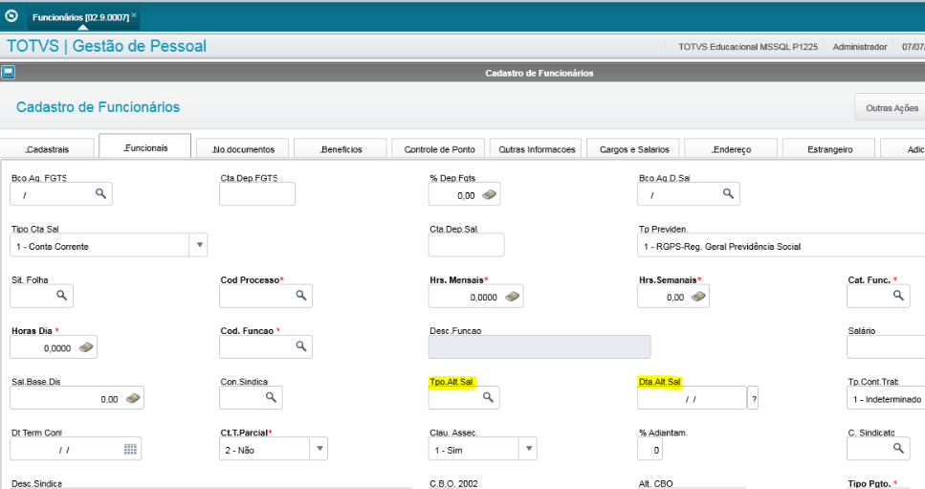Open calendar picker for Dt Term Cont
Image resolution: width=925 pixels, height=489 pixels.
pos(130,450)
